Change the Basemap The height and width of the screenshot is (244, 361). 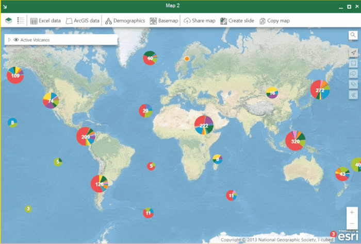[163, 21]
